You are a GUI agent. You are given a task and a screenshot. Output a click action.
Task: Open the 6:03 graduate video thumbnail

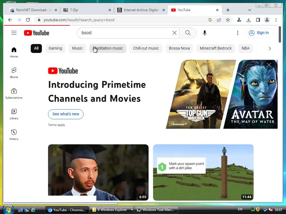point(98,172)
